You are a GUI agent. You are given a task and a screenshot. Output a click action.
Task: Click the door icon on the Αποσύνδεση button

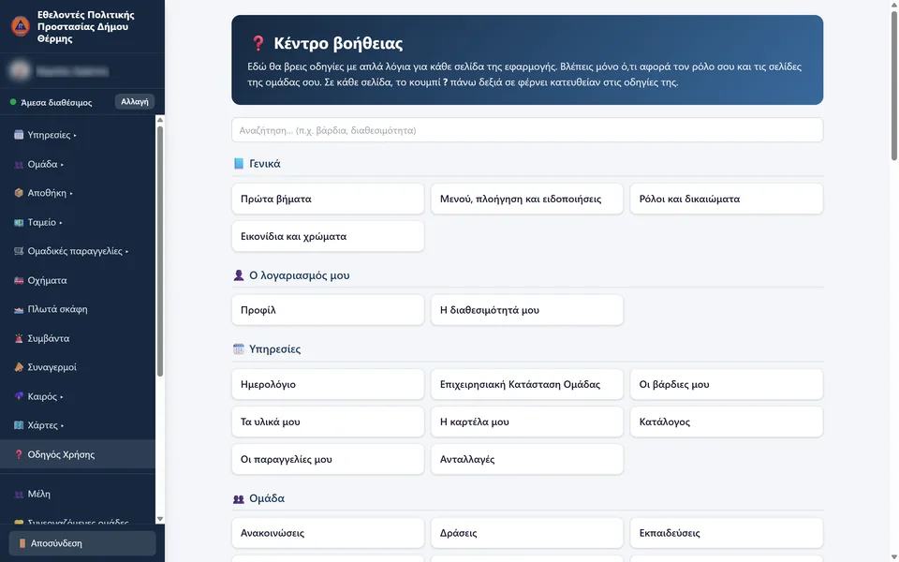[x=22, y=543]
